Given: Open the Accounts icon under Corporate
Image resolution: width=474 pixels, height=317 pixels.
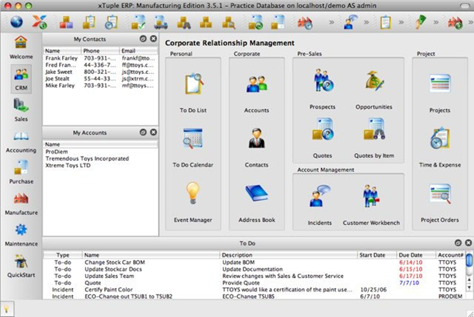Looking at the screenshot, I should pyautogui.click(x=257, y=84).
